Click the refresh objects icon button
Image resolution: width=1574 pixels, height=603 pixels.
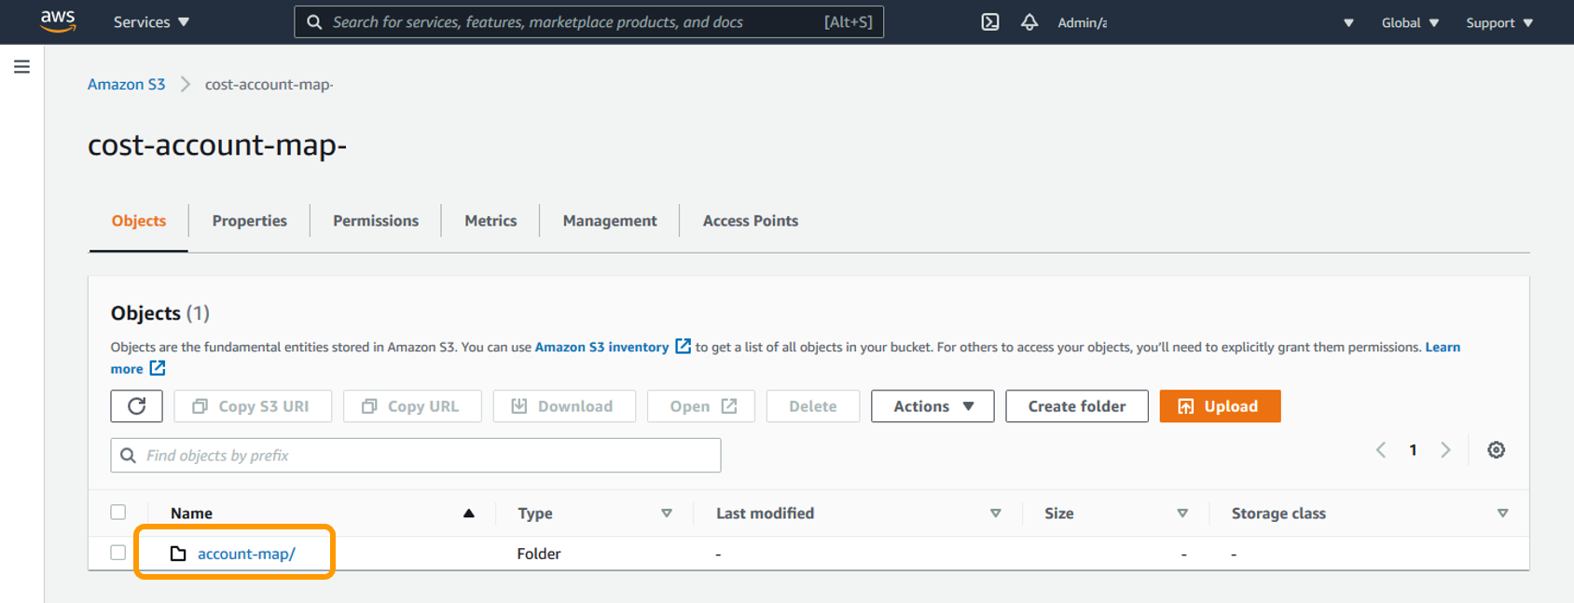coord(137,406)
